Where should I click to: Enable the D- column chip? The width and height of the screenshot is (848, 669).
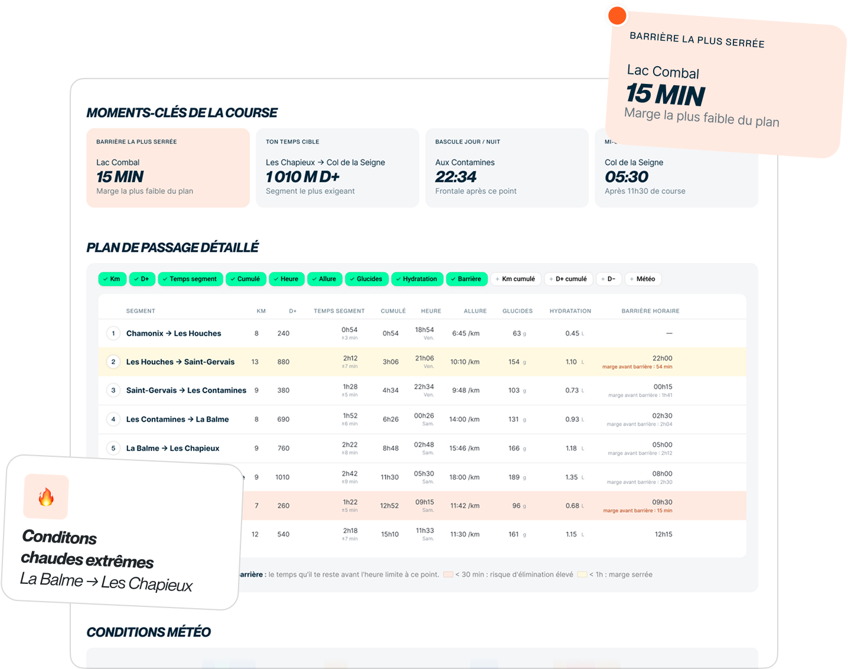click(608, 279)
